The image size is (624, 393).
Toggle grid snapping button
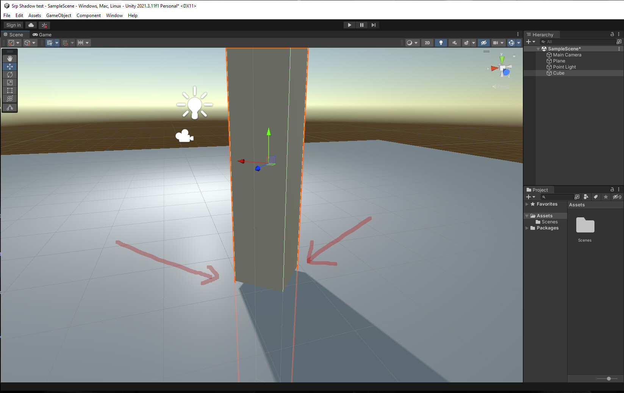[x=65, y=43]
